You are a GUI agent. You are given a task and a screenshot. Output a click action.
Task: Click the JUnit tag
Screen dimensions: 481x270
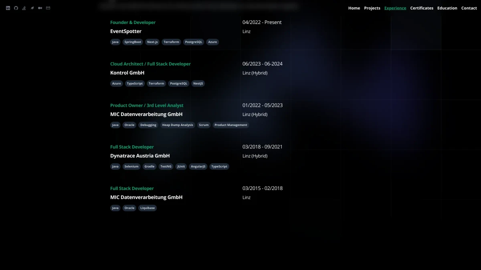(x=181, y=166)
